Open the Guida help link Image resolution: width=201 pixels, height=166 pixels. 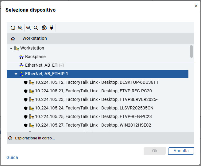click(x=12, y=157)
